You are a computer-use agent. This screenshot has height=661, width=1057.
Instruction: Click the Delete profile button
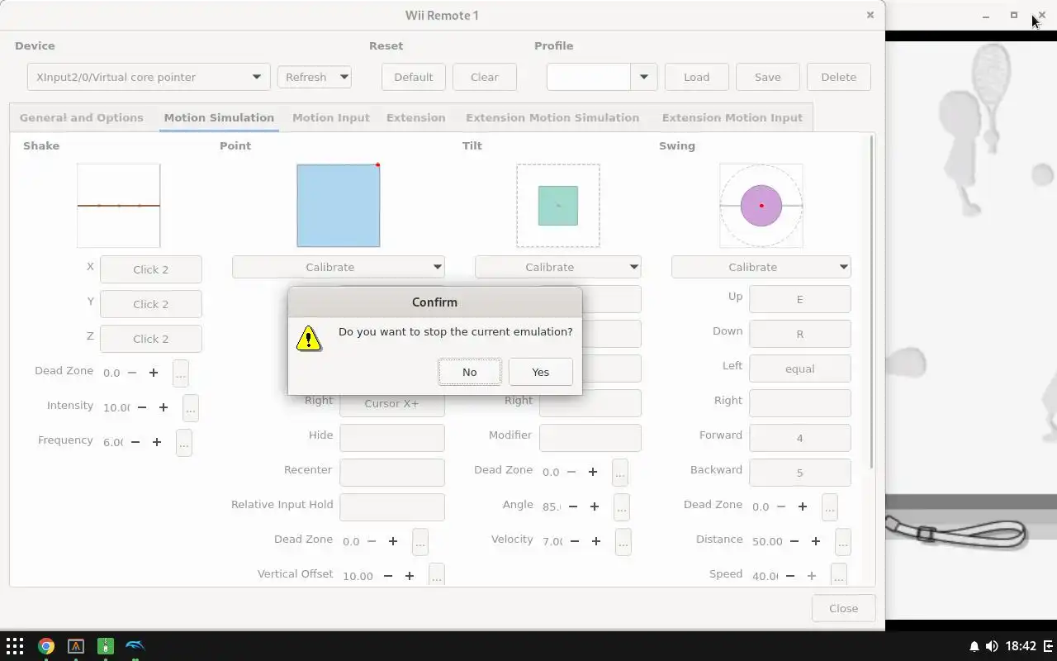point(839,77)
